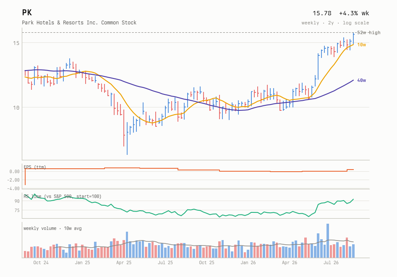Click the EPS axis value 0.00
The height and width of the screenshot is (277, 397).
click(14, 171)
